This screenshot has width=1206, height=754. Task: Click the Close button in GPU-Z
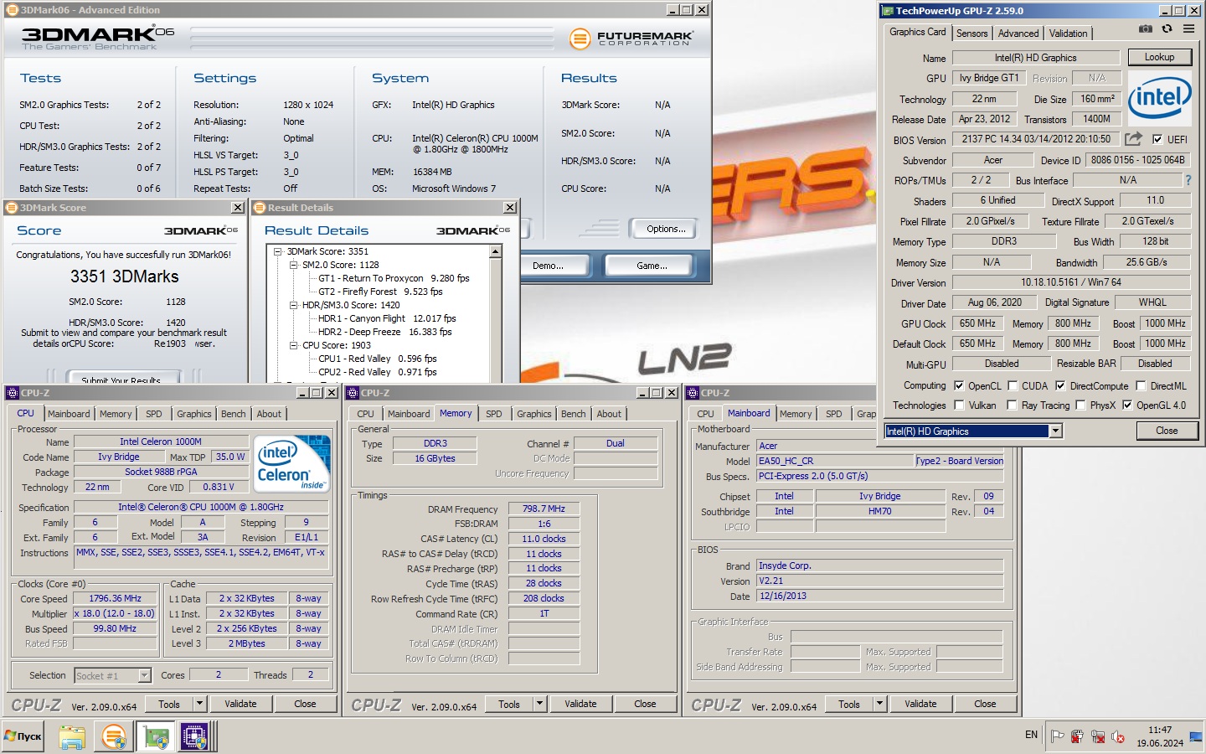[1167, 431]
